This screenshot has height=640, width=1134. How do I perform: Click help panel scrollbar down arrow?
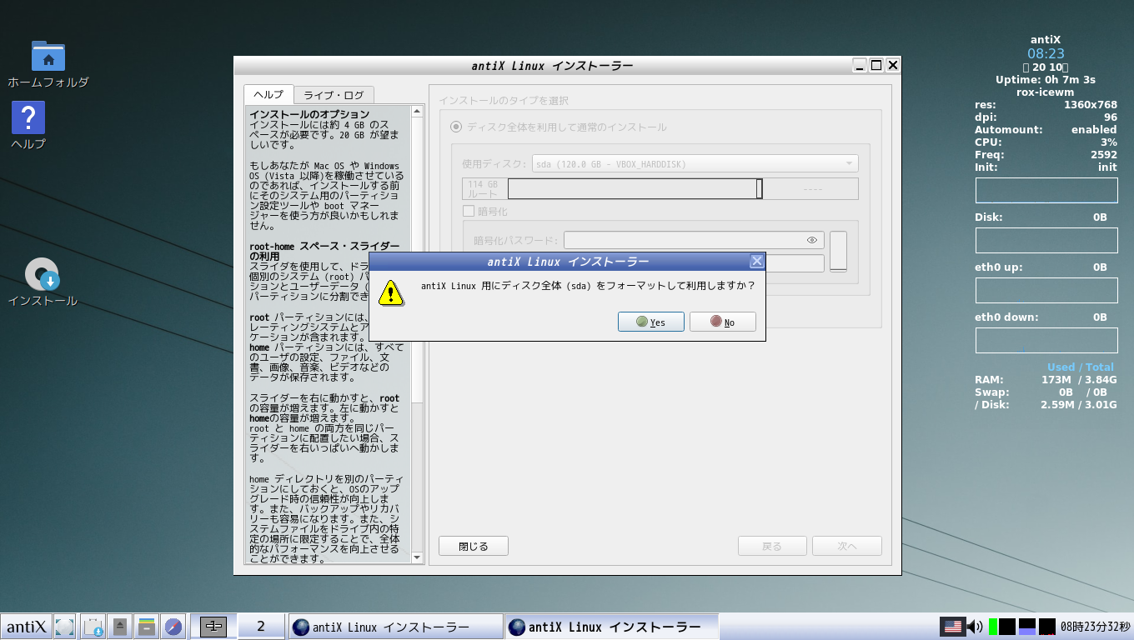click(x=418, y=556)
